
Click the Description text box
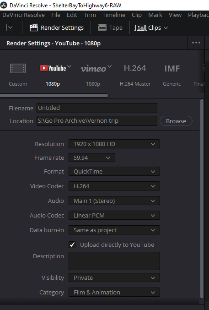pos(114,261)
